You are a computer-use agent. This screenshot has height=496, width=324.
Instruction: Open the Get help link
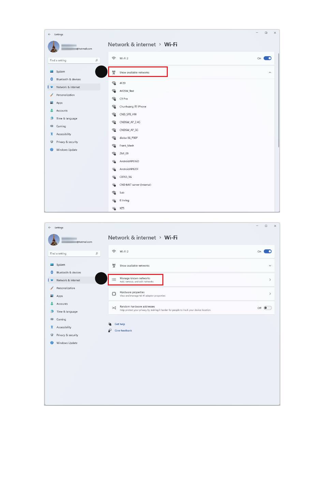point(120,324)
